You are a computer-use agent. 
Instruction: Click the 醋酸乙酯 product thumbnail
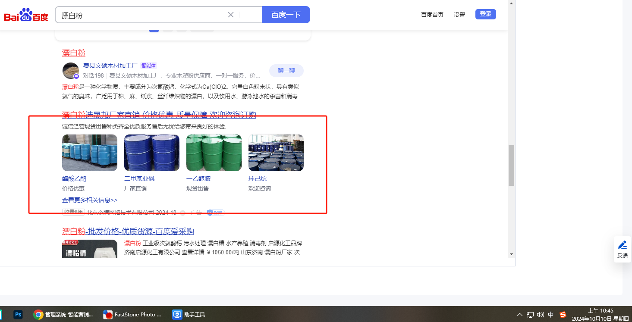click(x=90, y=153)
